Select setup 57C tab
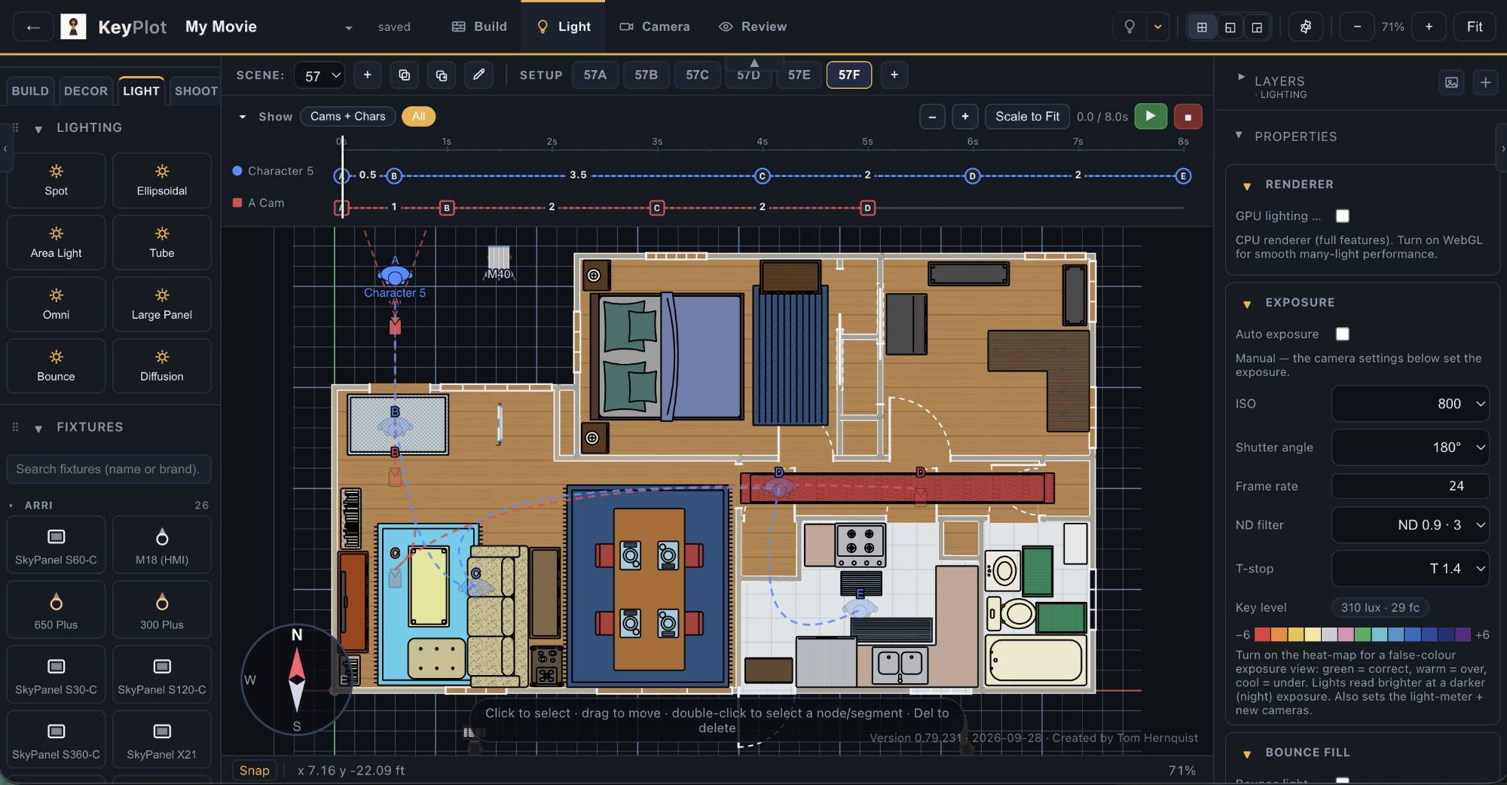1507x785 pixels. tap(697, 75)
